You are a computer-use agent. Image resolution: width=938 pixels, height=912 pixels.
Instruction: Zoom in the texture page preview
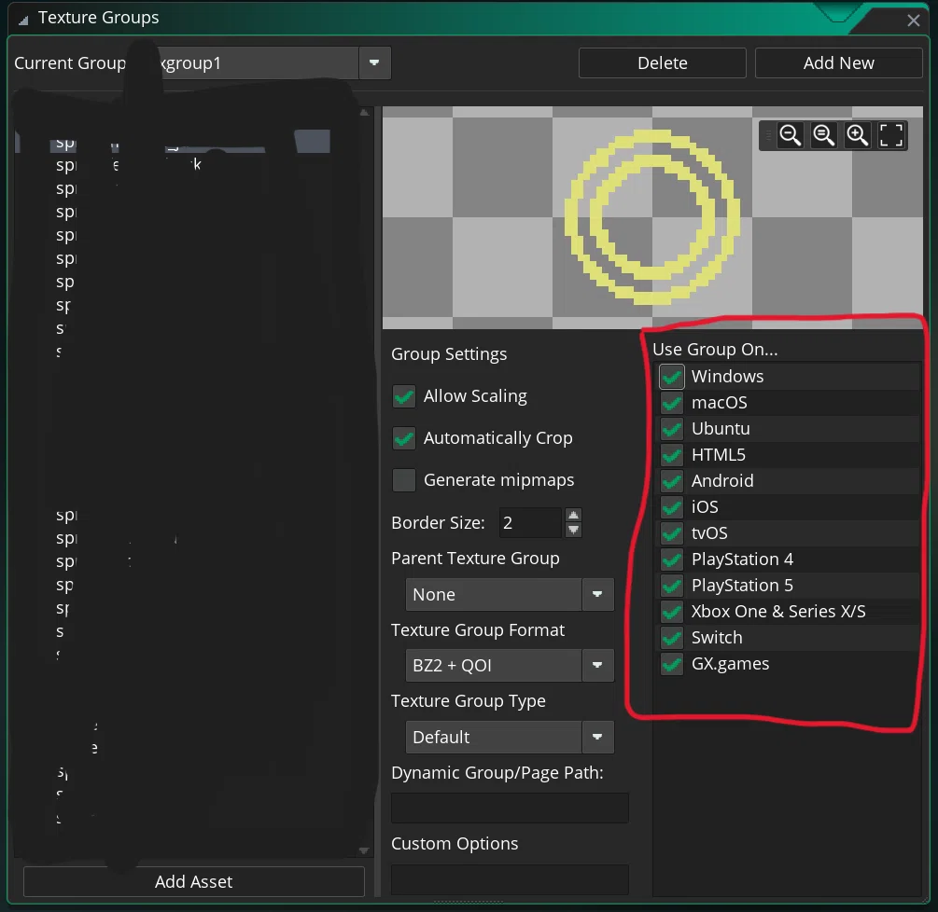(857, 135)
